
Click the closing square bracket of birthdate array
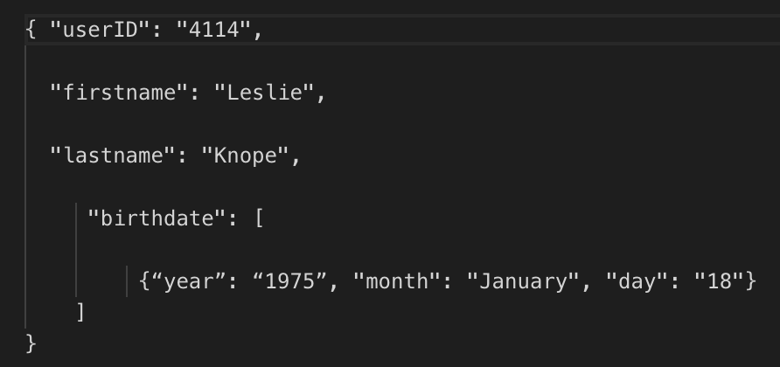(x=81, y=312)
